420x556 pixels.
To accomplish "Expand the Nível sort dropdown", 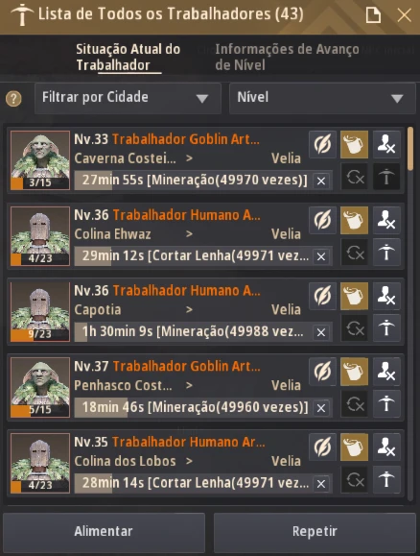I will click(322, 98).
